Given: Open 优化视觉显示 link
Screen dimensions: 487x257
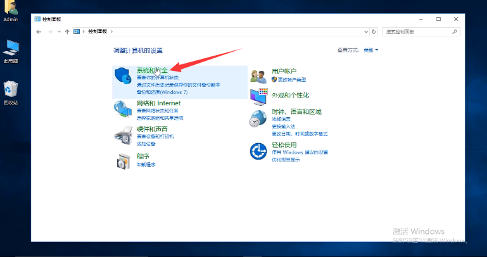Looking at the screenshot, I should pyautogui.click(x=286, y=160).
